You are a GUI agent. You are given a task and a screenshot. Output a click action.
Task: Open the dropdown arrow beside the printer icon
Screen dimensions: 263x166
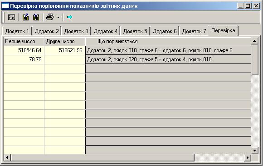coord(58,17)
